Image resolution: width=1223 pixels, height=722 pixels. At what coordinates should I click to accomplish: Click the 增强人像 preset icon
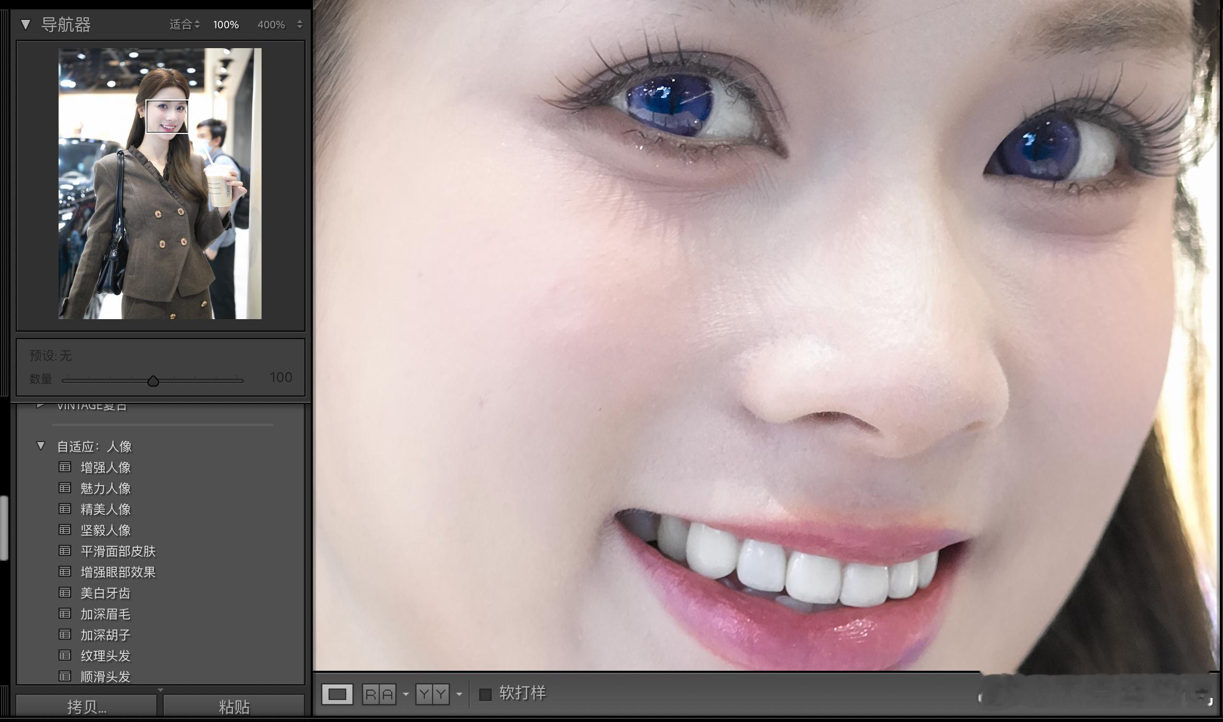click(65, 467)
